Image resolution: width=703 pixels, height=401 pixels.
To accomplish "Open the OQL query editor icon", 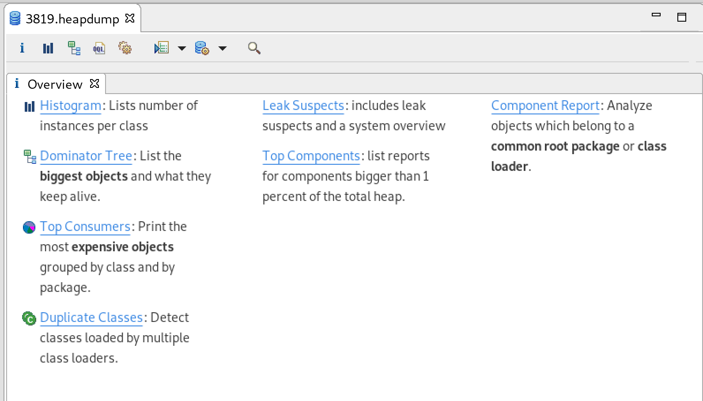I will 99,48.
